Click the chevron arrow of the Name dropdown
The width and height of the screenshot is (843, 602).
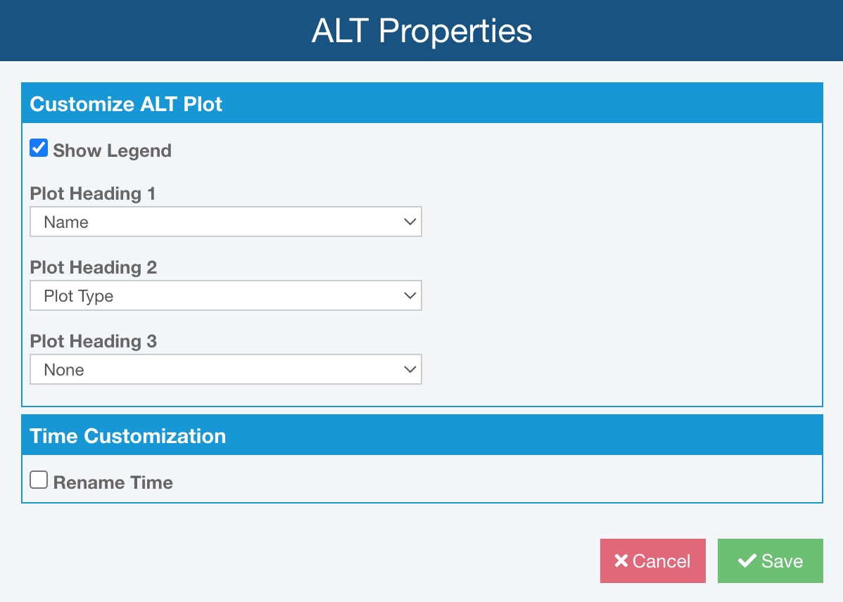coord(410,222)
